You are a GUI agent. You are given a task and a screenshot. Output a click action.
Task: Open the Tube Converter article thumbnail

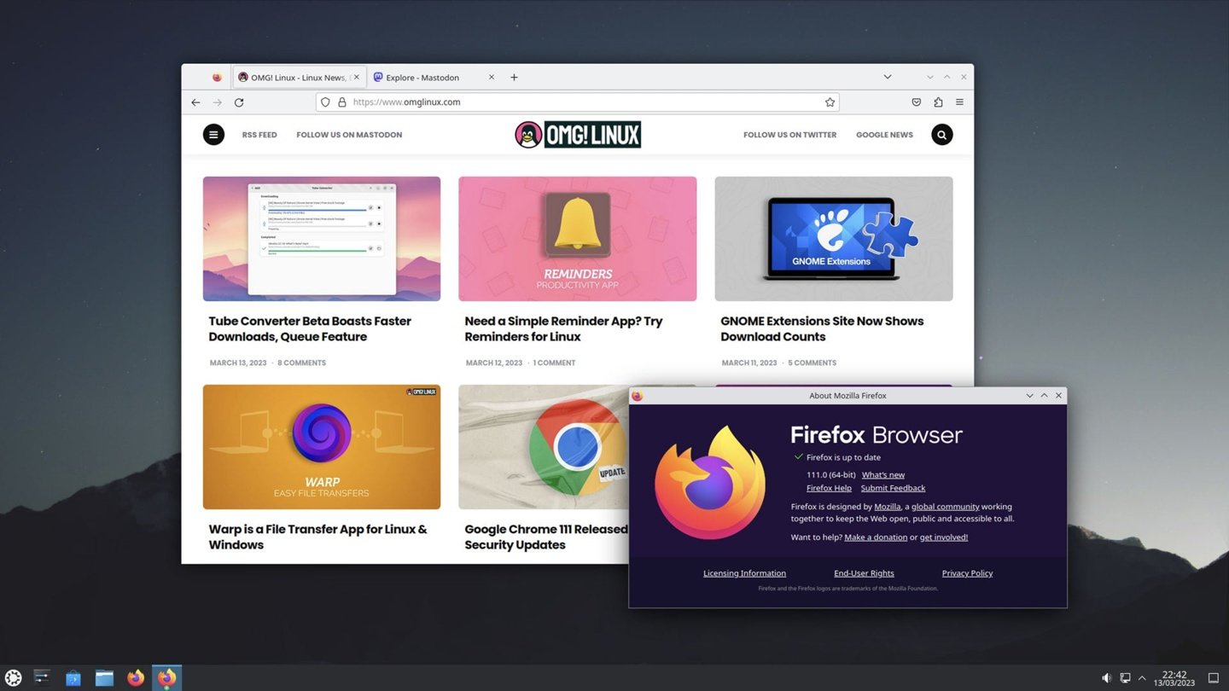point(322,239)
